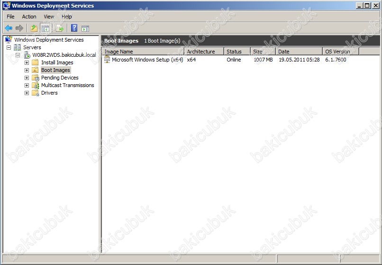
Task: Sort by the Image Name column header
Action: [143, 52]
